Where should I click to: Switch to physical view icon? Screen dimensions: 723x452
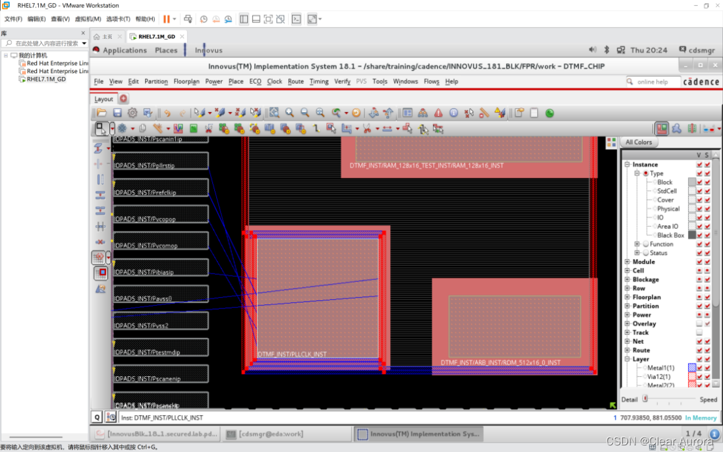pos(692,128)
